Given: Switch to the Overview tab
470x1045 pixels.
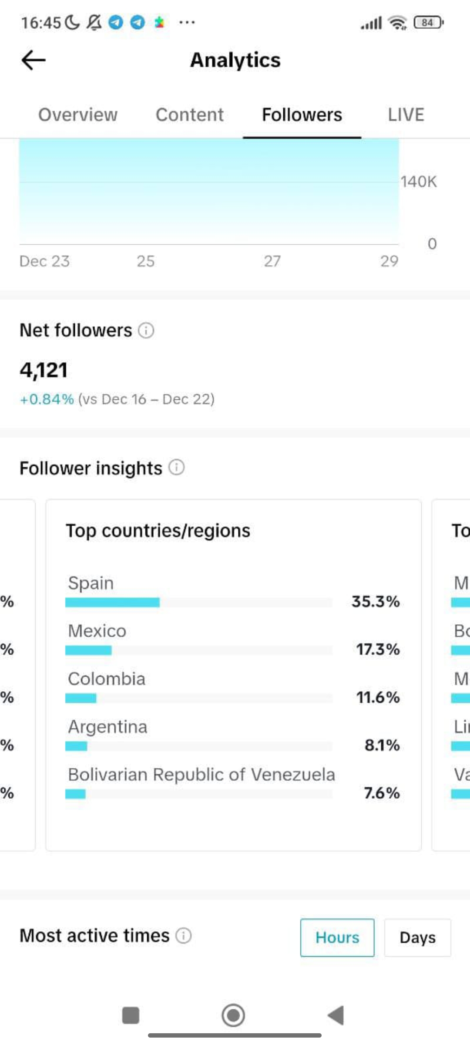Looking at the screenshot, I should click(x=78, y=115).
